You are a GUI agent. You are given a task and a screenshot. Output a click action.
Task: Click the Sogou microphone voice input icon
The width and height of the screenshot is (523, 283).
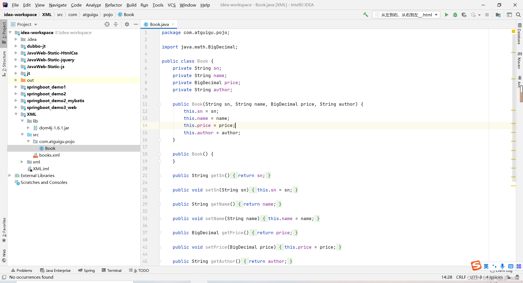[x=503, y=266]
